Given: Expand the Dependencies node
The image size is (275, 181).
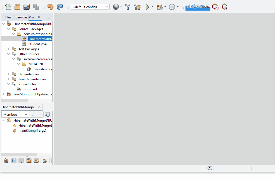Looking at the screenshot, I should (x=8, y=74).
